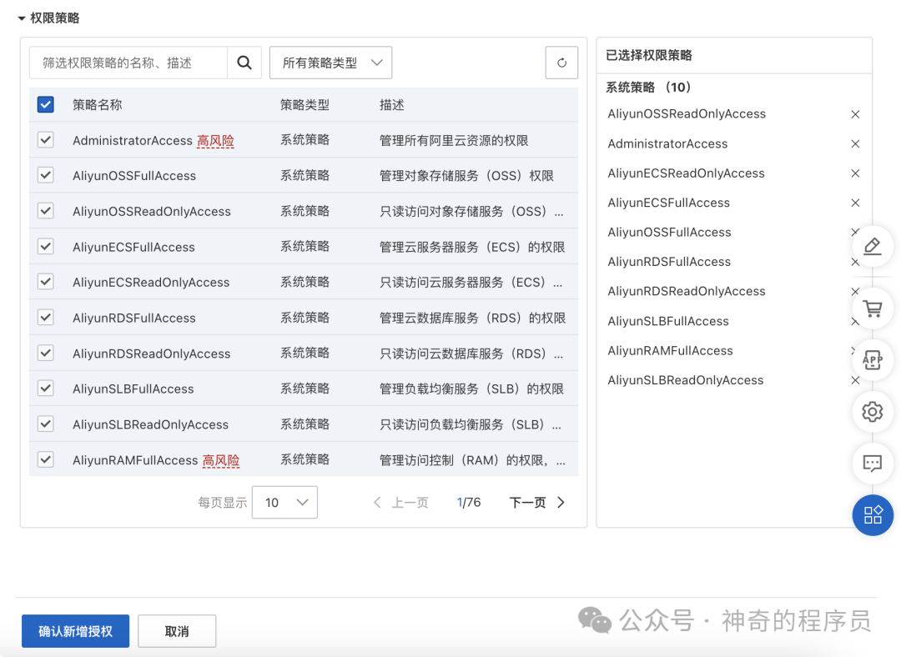
Task: Go to next page with 下一页
Action: click(536, 502)
